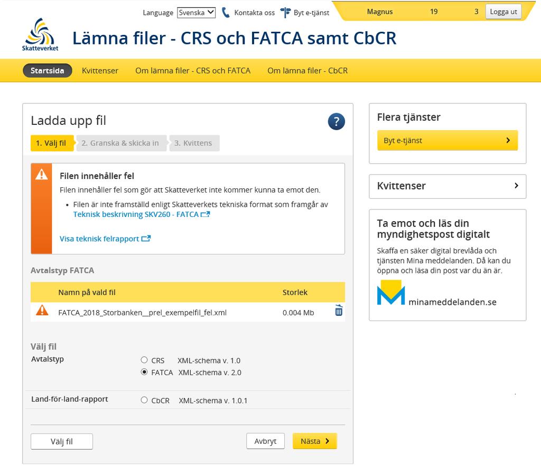Click the phone icon beside Kontakta oss
Image resolution: width=541 pixels, height=474 pixels.
(226, 13)
